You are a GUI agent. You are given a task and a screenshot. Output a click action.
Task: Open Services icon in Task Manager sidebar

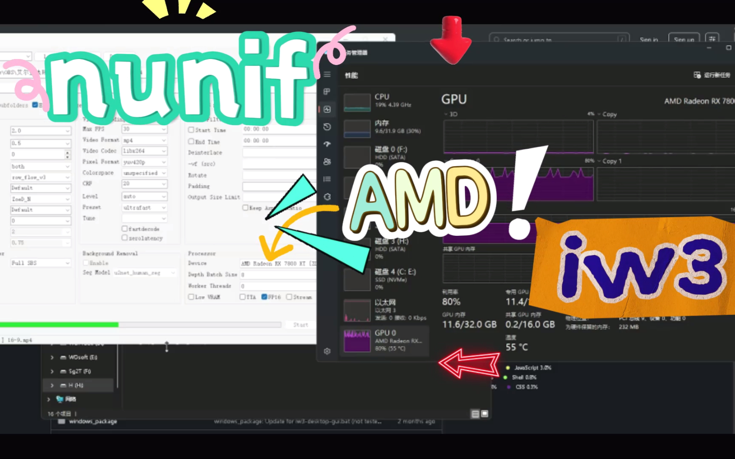(x=327, y=197)
